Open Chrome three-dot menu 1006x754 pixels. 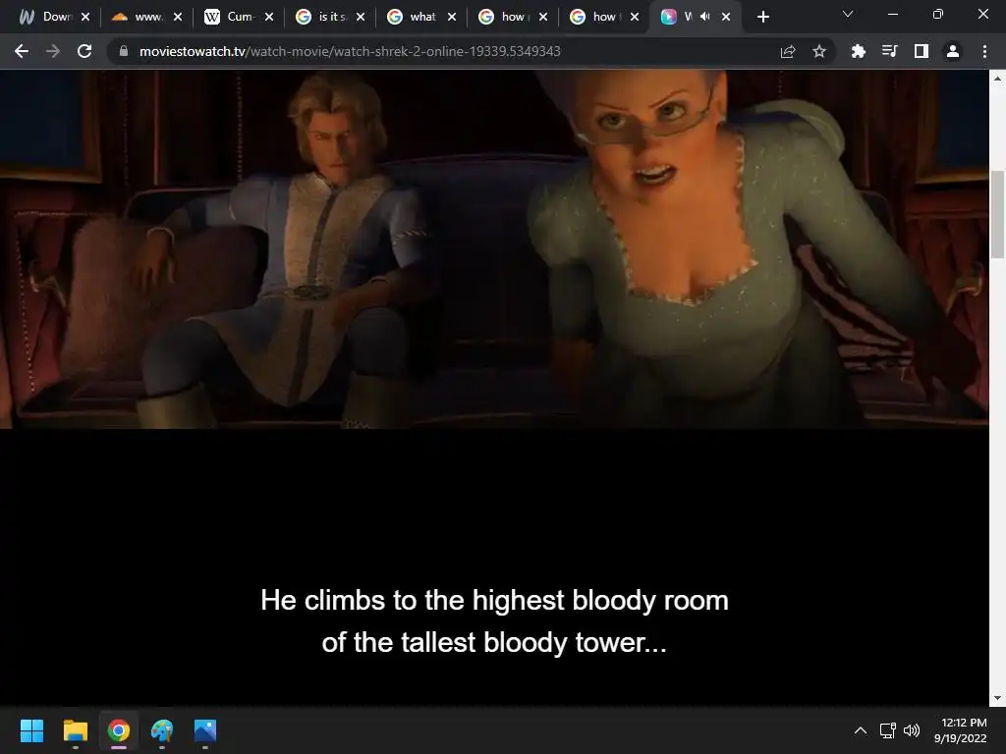coord(984,51)
